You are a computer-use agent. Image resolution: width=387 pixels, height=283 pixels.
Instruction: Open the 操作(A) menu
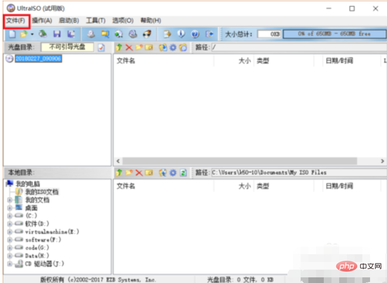click(42, 21)
